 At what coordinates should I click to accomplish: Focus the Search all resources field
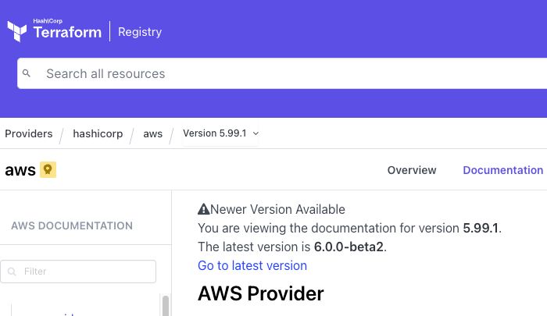[x=282, y=73]
